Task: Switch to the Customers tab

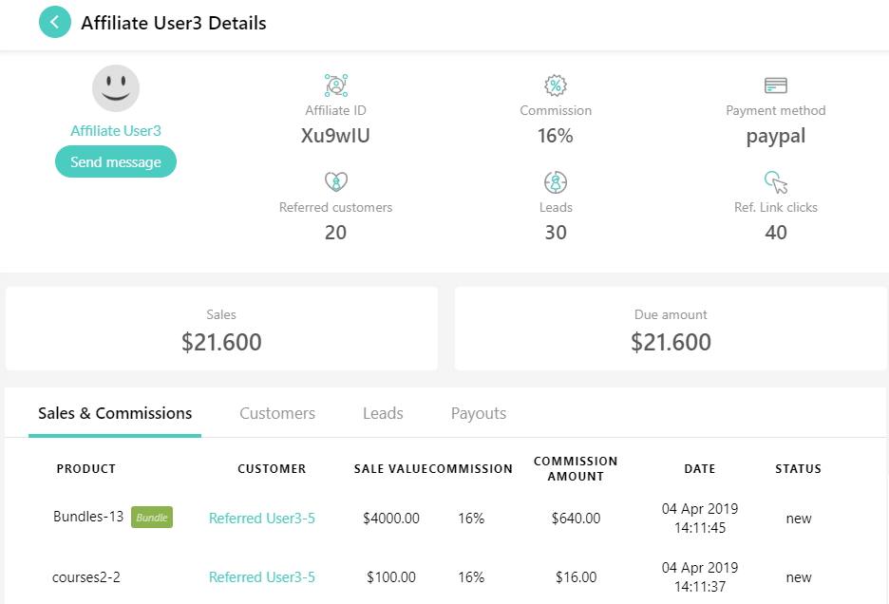Action: (x=277, y=413)
